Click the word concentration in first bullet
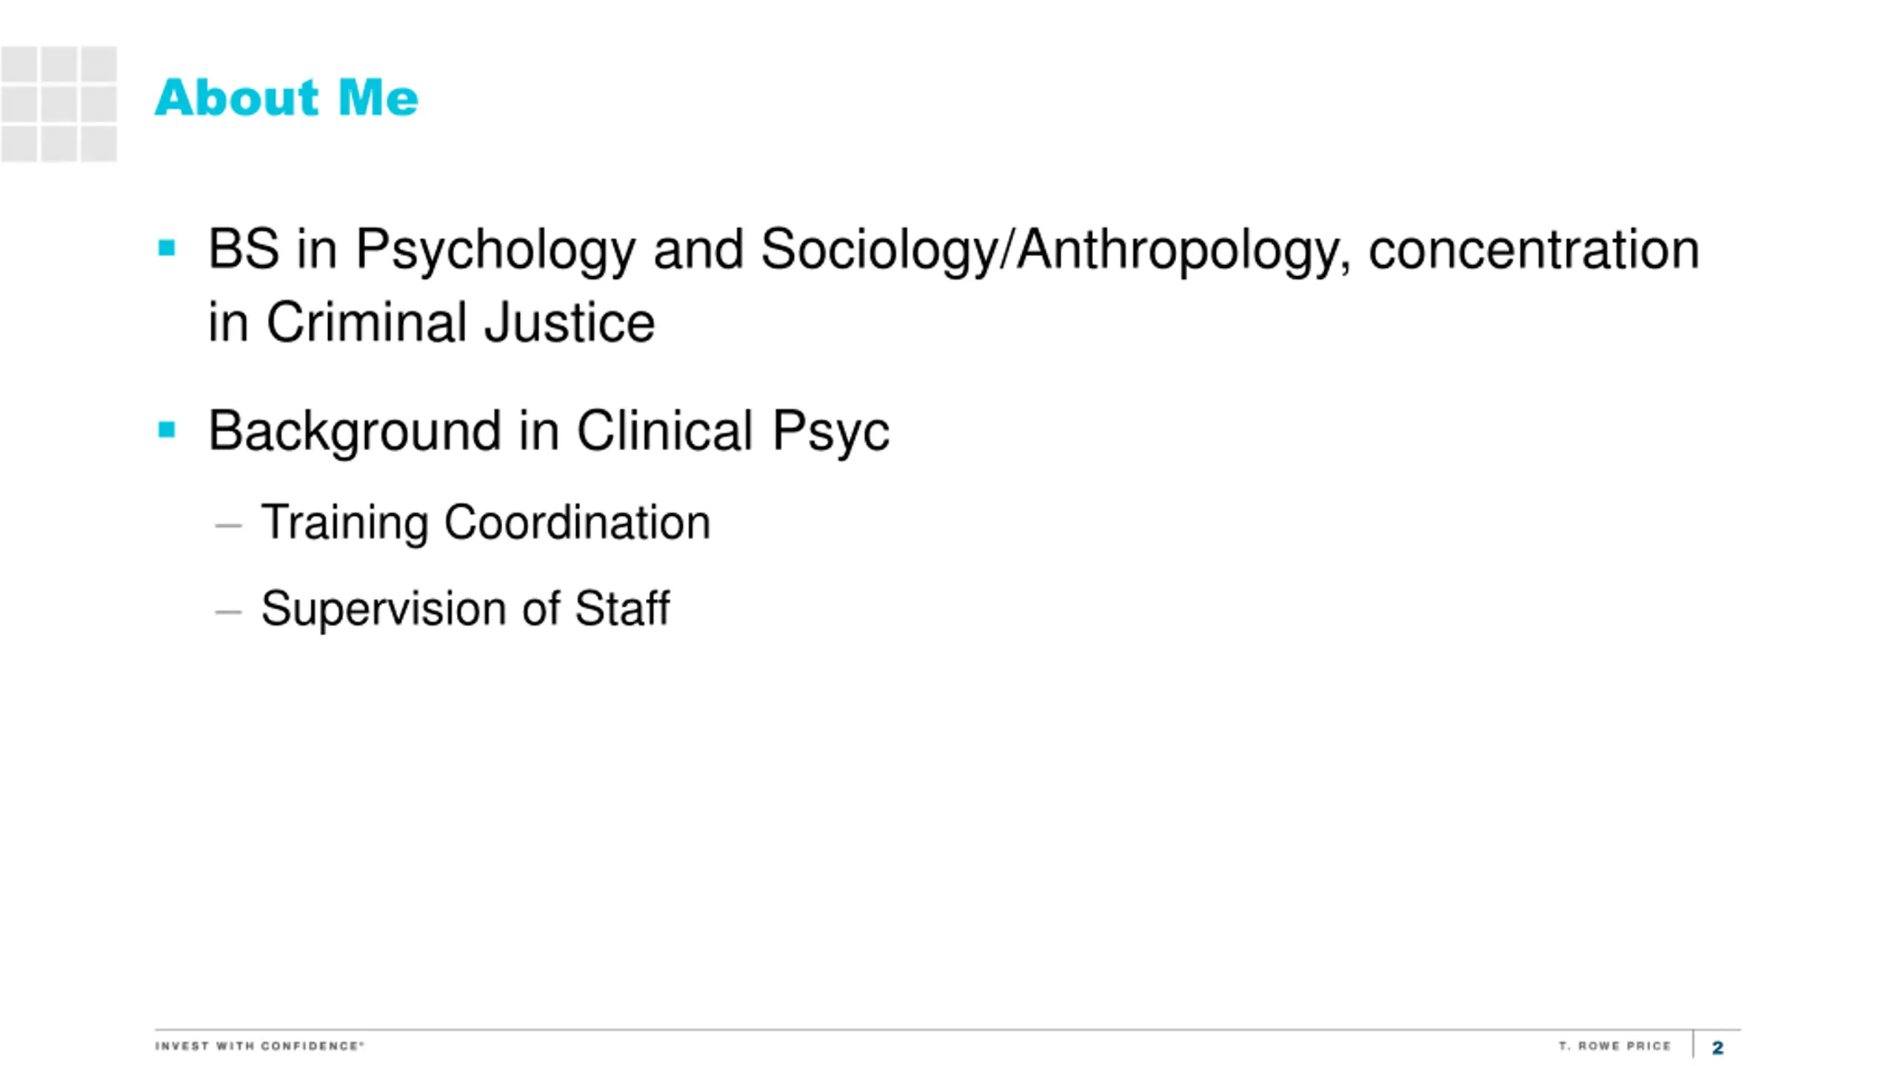Screen dimensions: 1896x1066 pyautogui.click(x=1534, y=250)
